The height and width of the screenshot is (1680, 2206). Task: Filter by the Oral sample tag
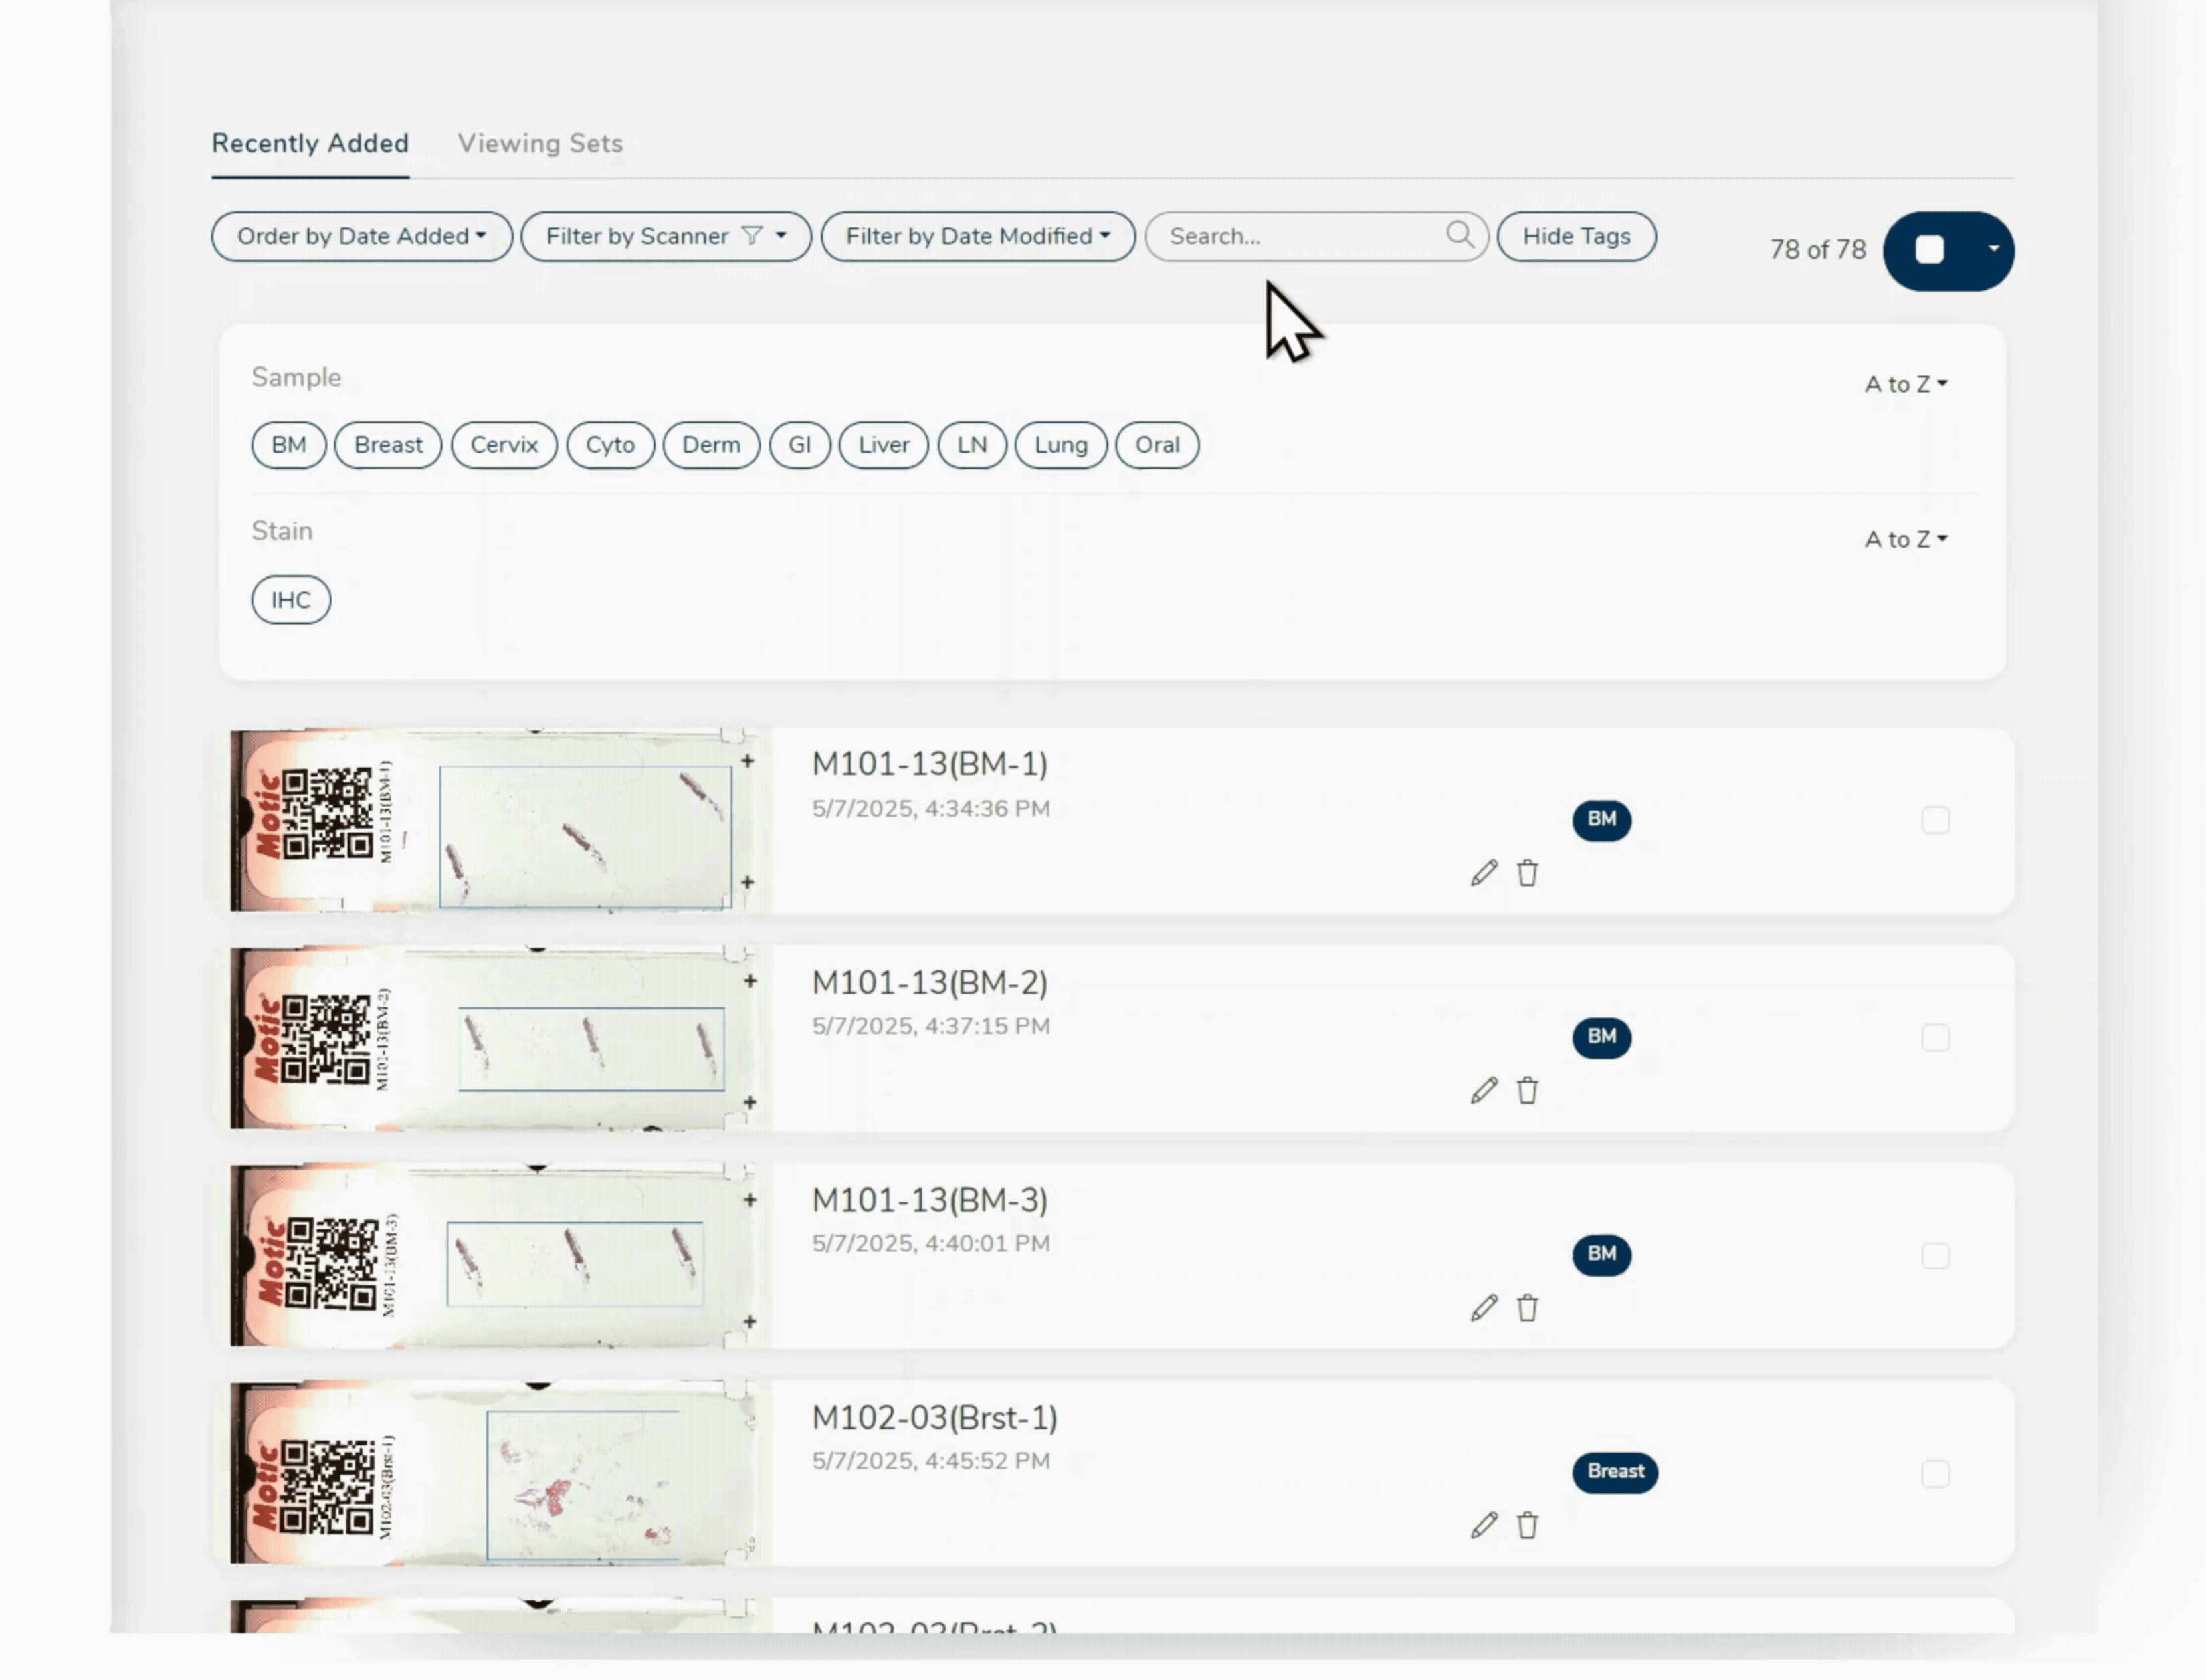(1157, 445)
